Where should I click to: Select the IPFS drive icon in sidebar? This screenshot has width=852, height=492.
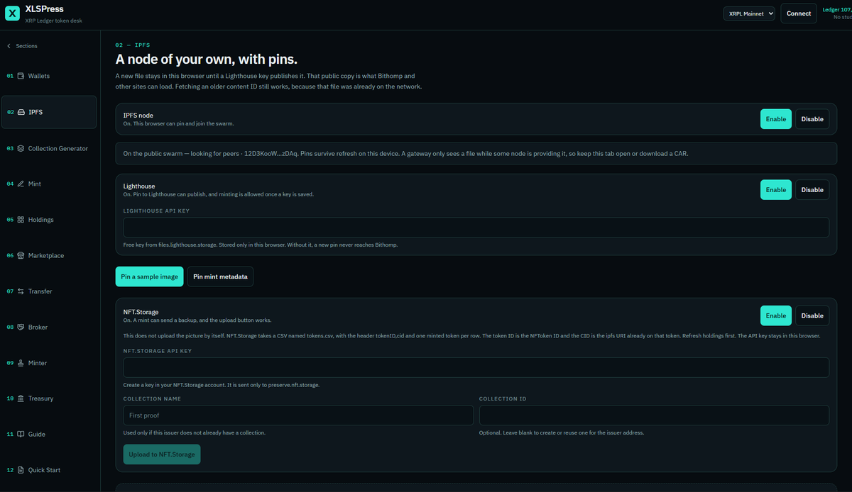tap(21, 112)
